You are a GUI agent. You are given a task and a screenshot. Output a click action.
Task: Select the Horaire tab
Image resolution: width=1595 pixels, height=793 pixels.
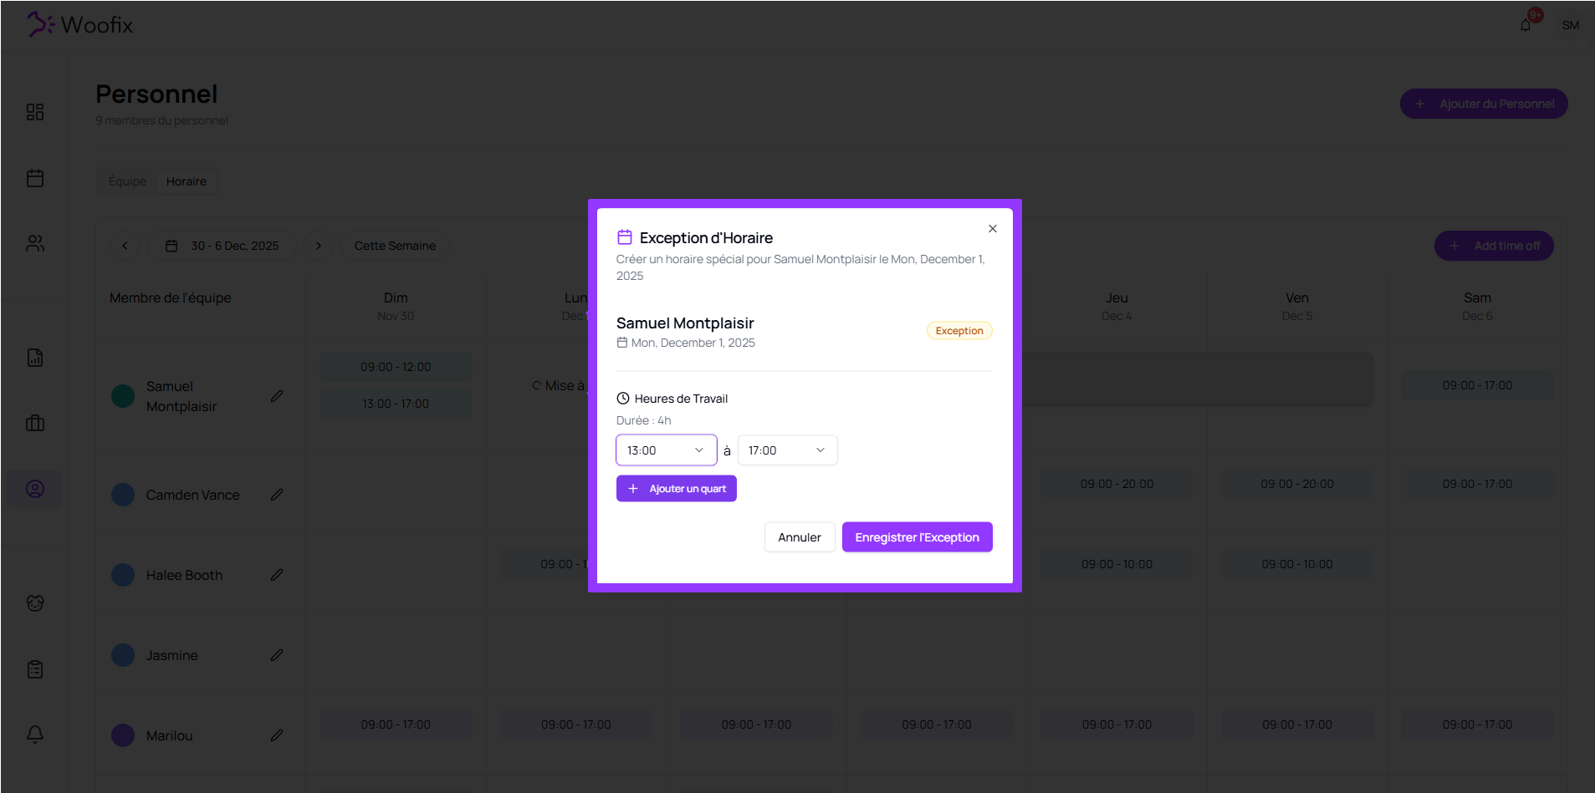(x=186, y=181)
